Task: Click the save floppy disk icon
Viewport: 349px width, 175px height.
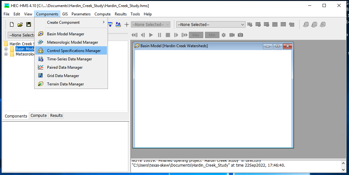Action: point(29,25)
